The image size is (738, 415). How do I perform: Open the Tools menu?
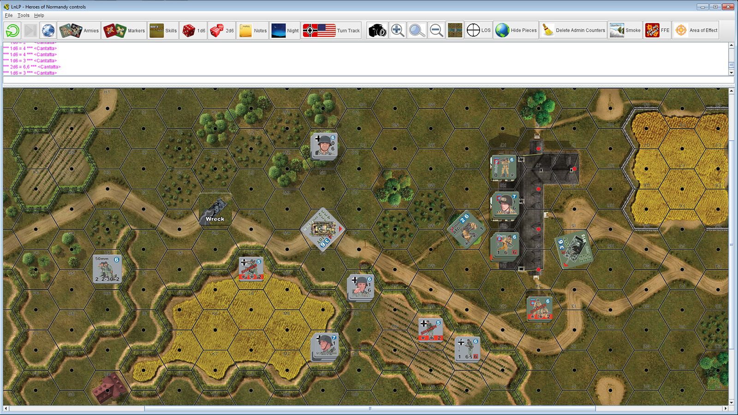click(x=24, y=15)
